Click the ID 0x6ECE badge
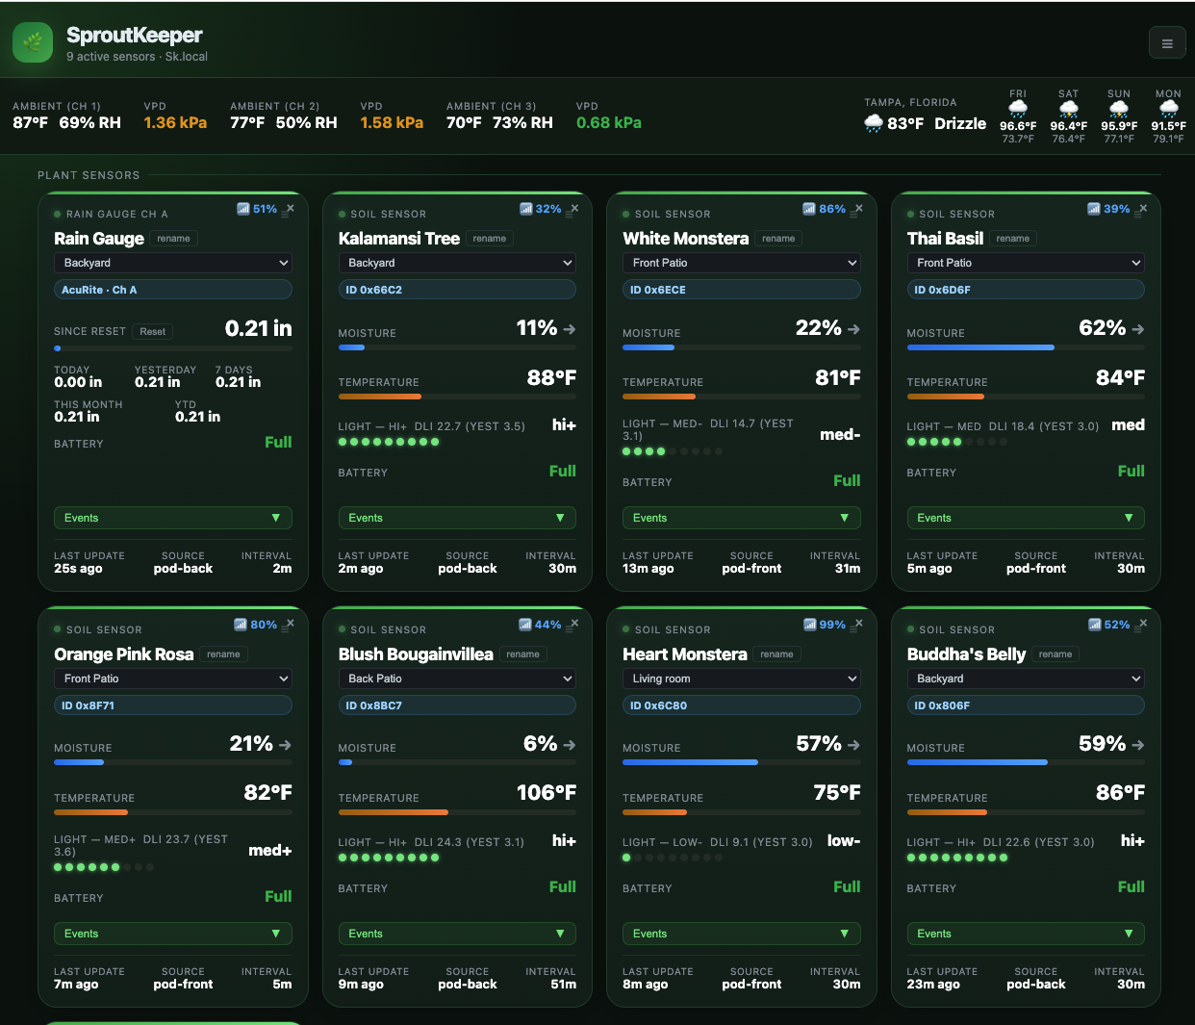The image size is (1195, 1025). 742,290
